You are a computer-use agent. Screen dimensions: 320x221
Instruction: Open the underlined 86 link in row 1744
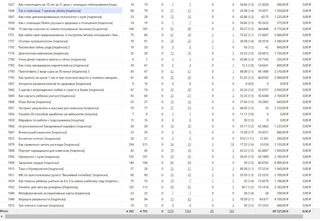click(x=189, y=29)
